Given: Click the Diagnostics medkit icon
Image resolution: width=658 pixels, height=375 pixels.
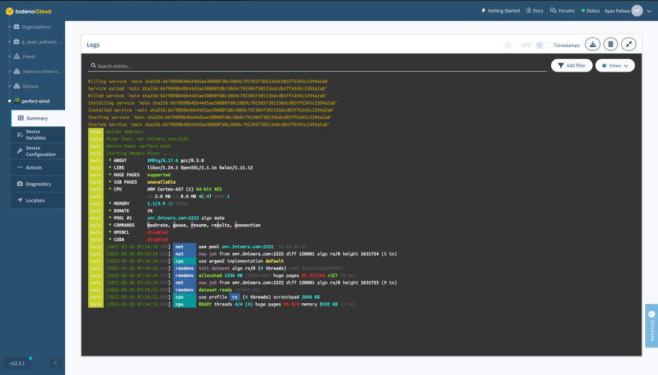Looking at the screenshot, I should click(19, 184).
